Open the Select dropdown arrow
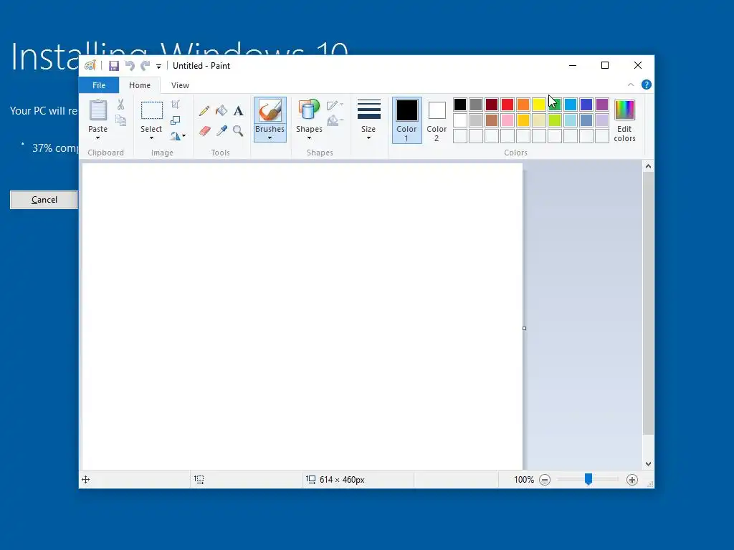This screenshot has width=734, height=550. coord(151,138)
